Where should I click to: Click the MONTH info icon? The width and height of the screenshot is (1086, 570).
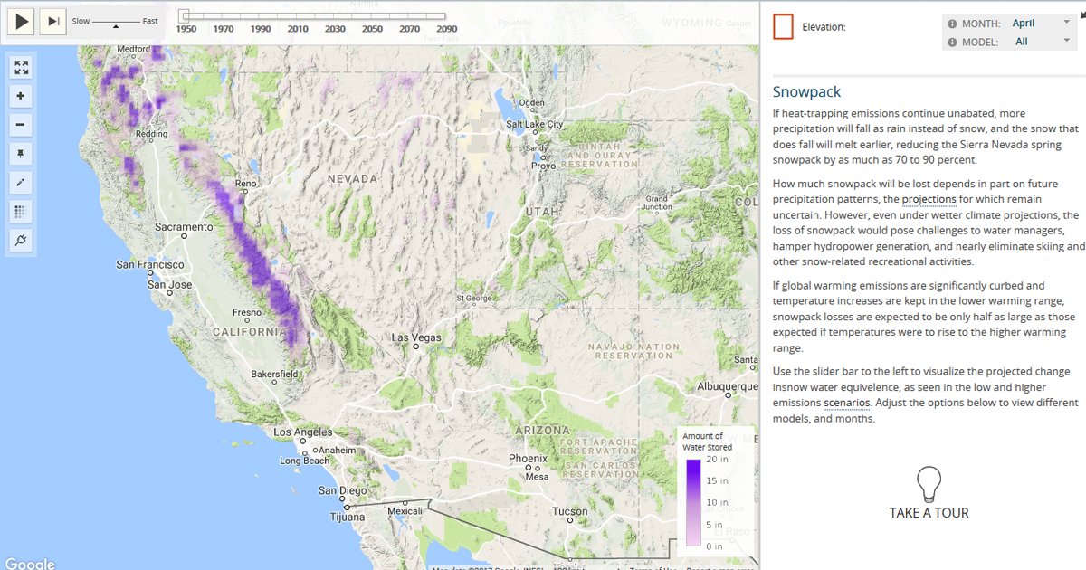tap(952, 24)
